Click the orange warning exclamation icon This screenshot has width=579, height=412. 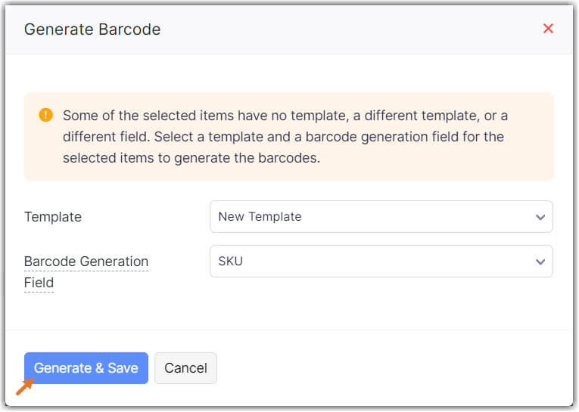(46, 116)
